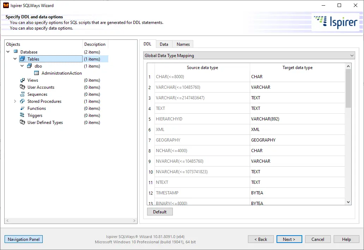Edit target type BYTEA for TIMESTAMP

[297, 193]
